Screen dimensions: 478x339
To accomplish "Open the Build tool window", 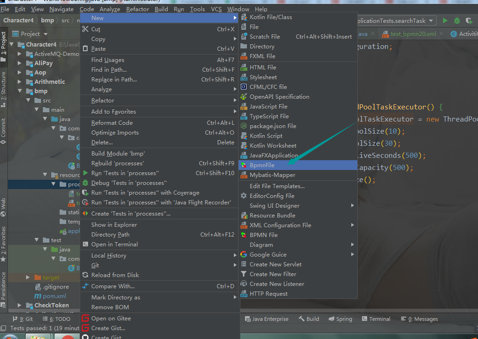I will point(308,319).
